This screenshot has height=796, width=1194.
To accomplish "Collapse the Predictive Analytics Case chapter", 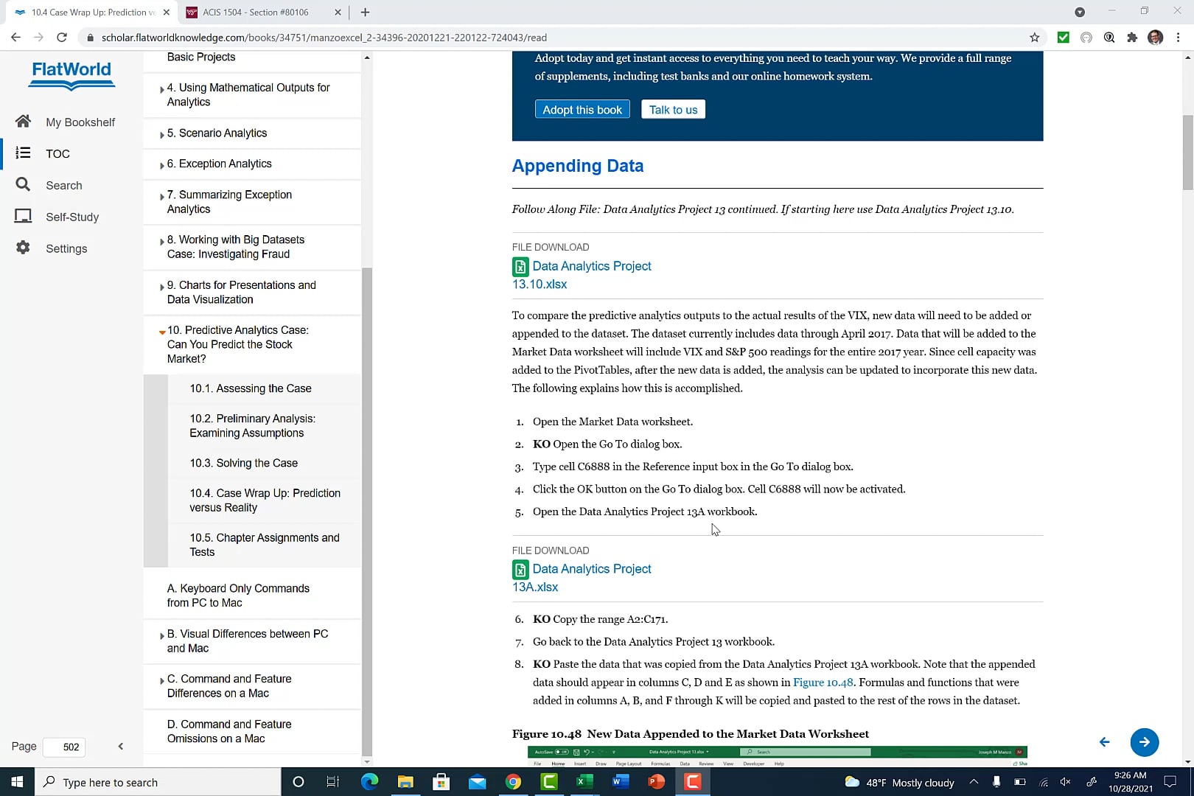I will (161, 332).
